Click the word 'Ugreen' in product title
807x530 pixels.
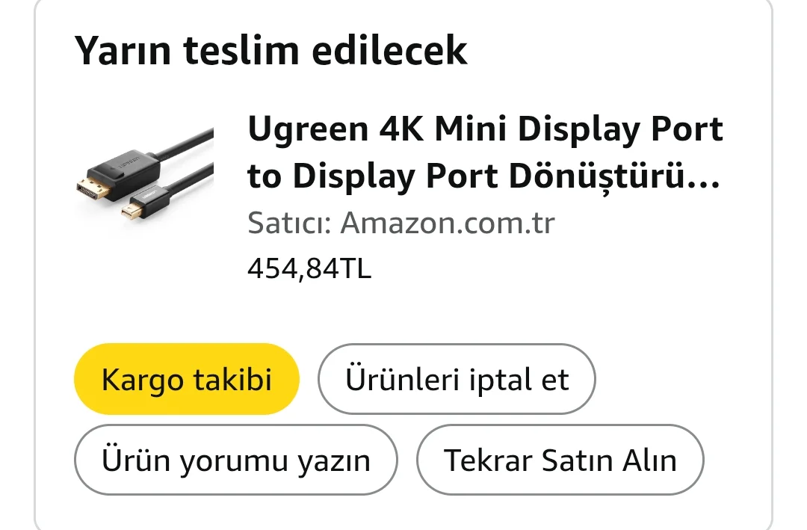308,130
